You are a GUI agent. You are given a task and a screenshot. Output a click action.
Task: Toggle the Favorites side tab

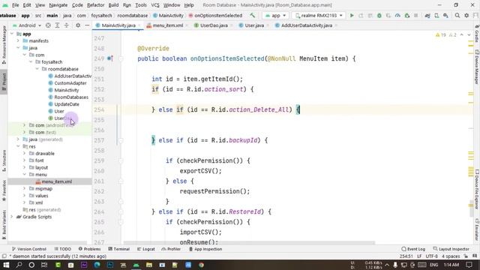coord(4,190)
